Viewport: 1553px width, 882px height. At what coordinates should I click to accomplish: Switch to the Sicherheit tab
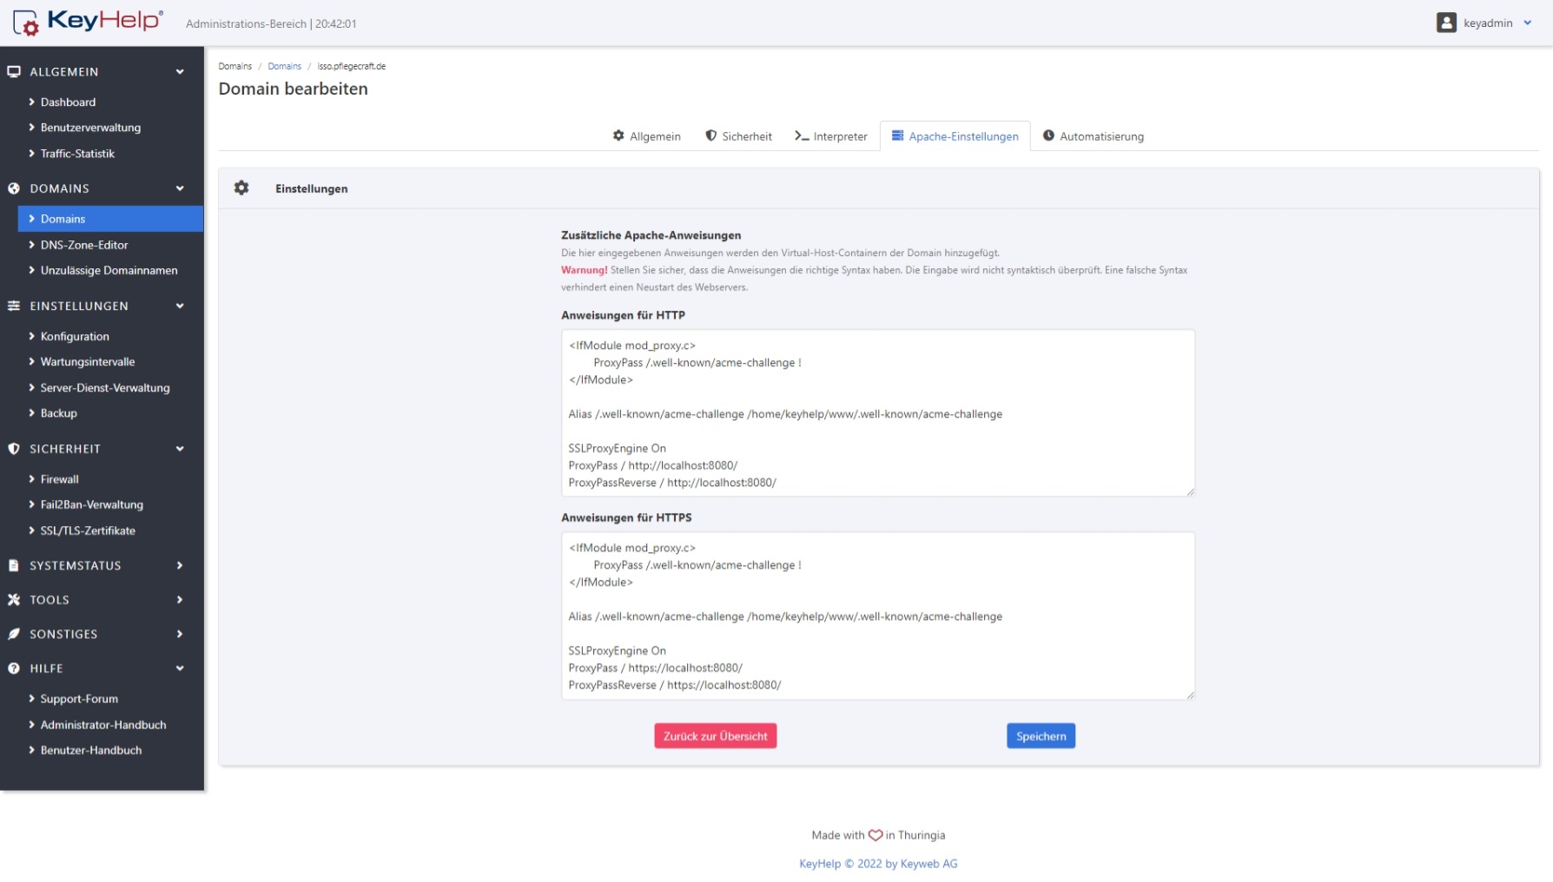point(738,136)
